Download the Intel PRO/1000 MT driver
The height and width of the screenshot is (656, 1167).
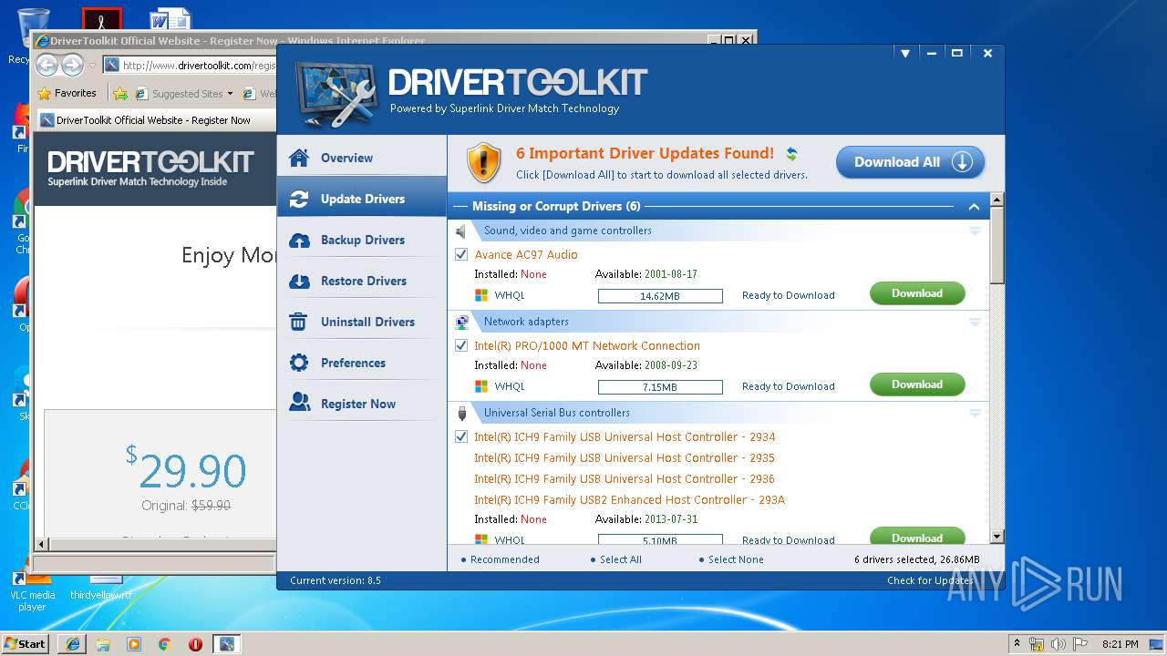pos(917,384)
